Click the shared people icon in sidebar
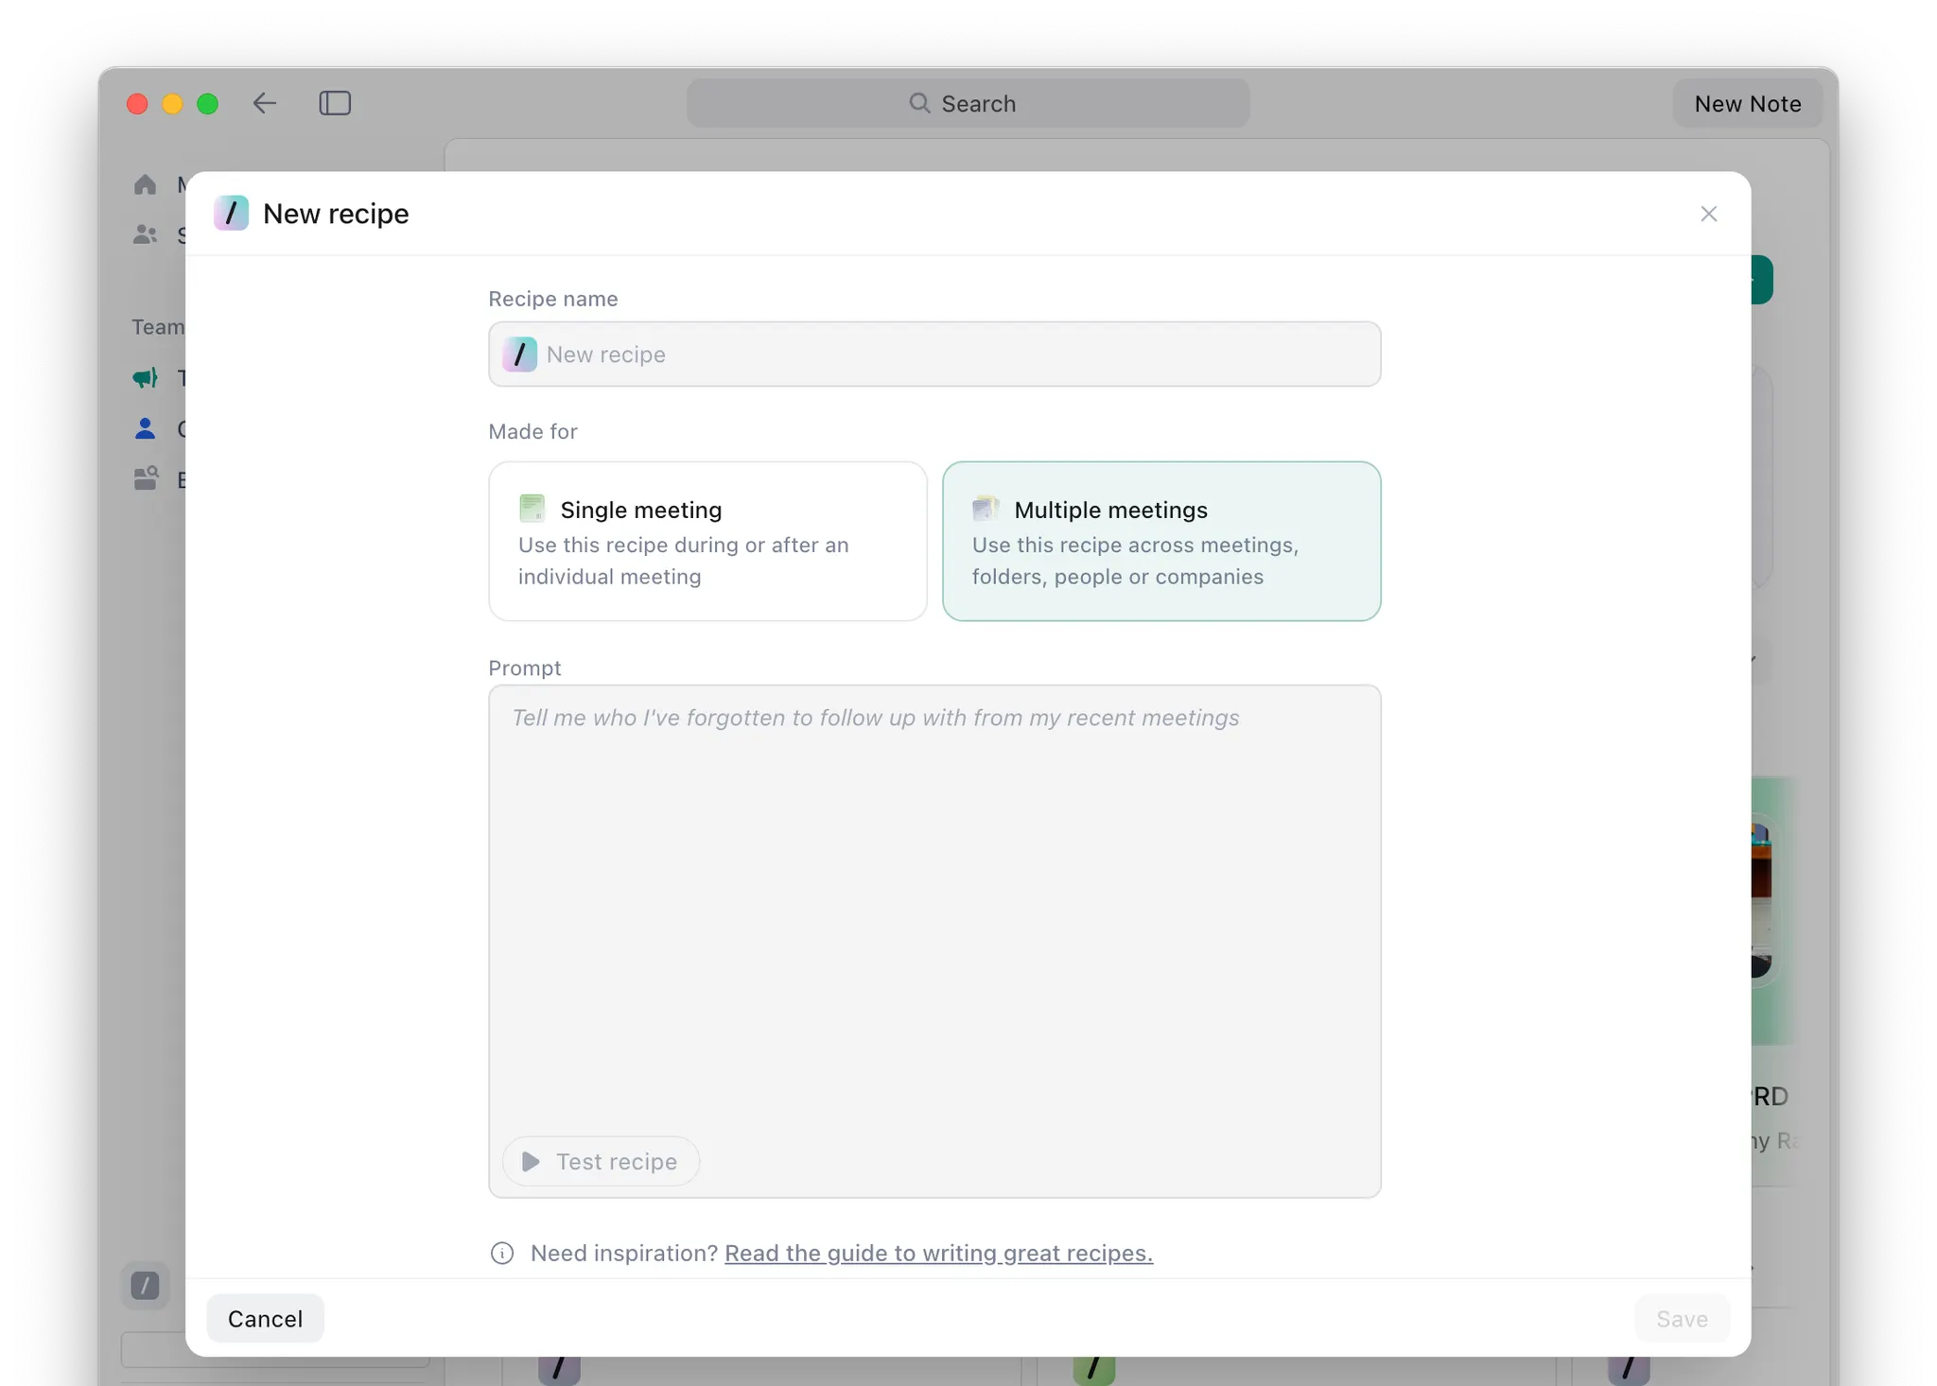 (145, 234)
